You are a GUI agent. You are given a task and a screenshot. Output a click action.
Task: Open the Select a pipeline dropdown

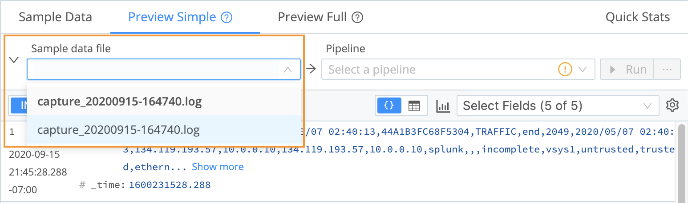coord(458,70)
